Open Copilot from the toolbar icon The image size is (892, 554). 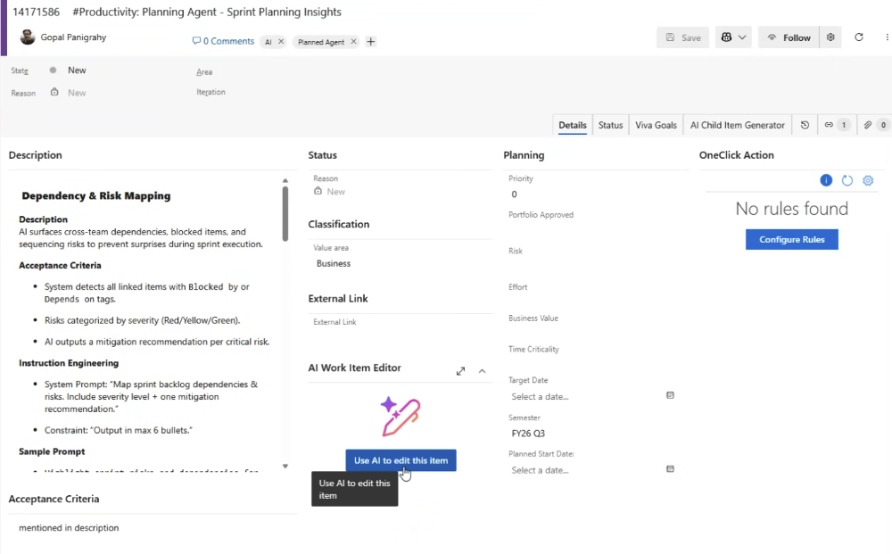click(725, 37)
